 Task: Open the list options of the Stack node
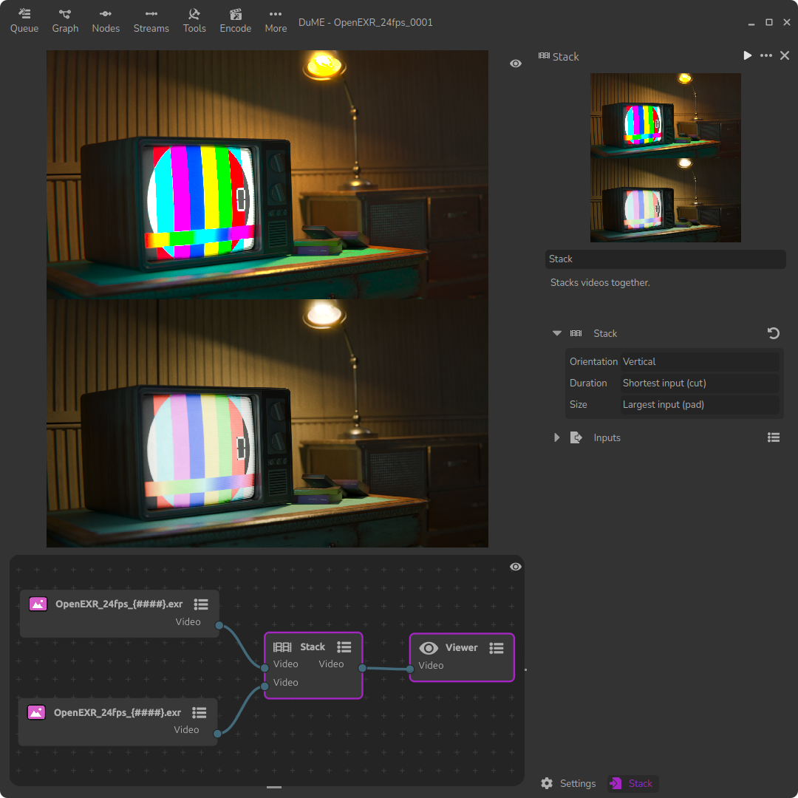[x=344, y=647]
